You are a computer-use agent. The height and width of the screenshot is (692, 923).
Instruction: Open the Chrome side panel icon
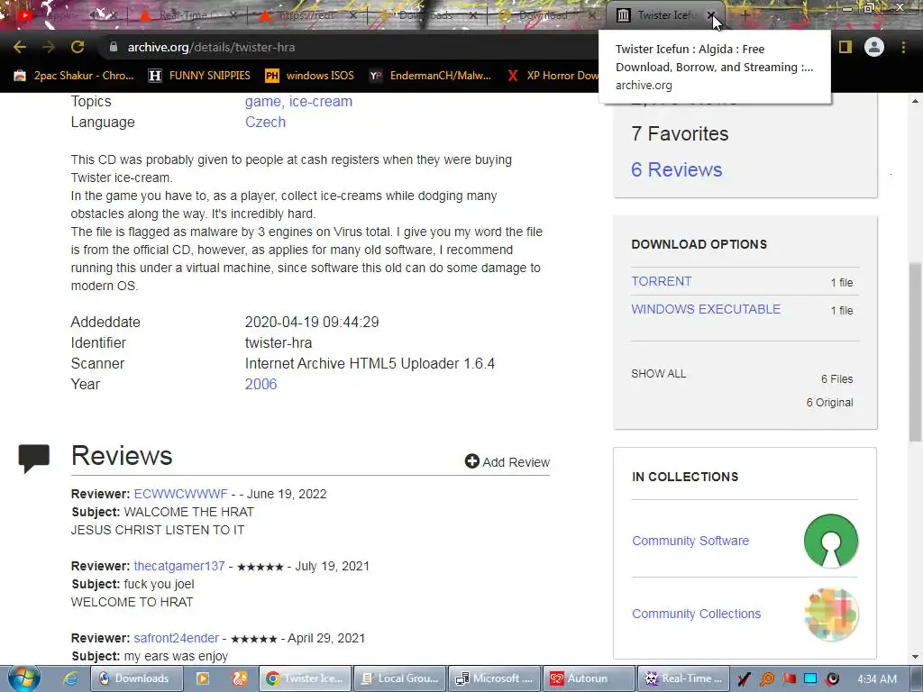coord(845,47)
